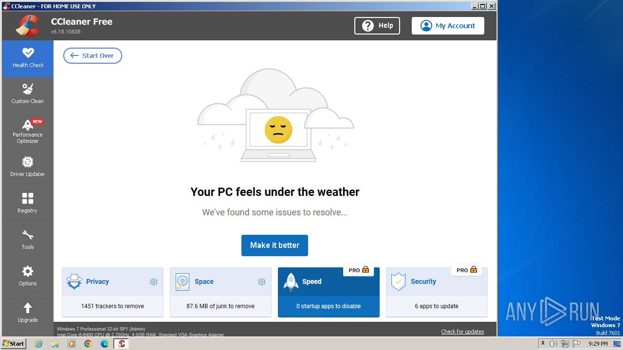Image resolution: width=623 pixels, height=350 pixels.
Task: Click Start Over
Action: 92,55
